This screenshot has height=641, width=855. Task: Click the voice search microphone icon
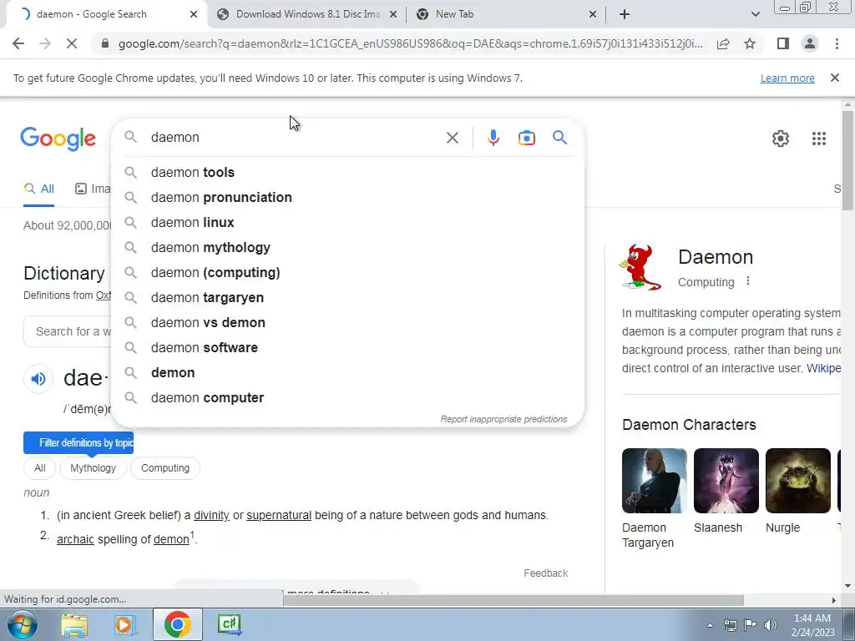493,138
